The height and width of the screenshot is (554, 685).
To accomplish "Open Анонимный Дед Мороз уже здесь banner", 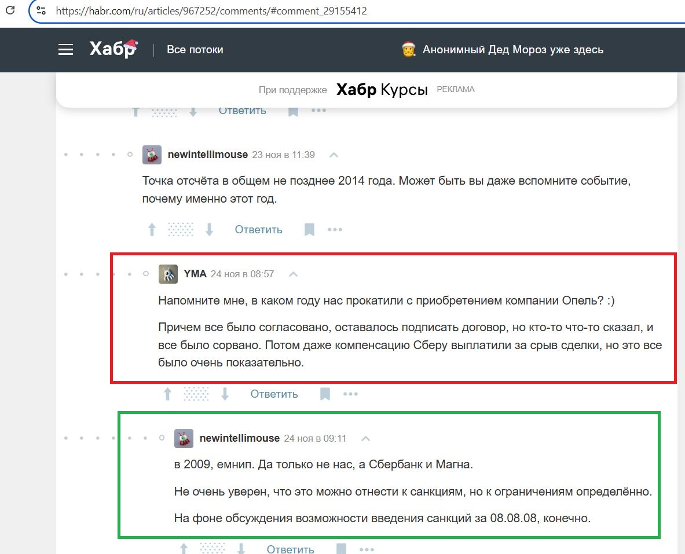I will (x=503, y=50).
